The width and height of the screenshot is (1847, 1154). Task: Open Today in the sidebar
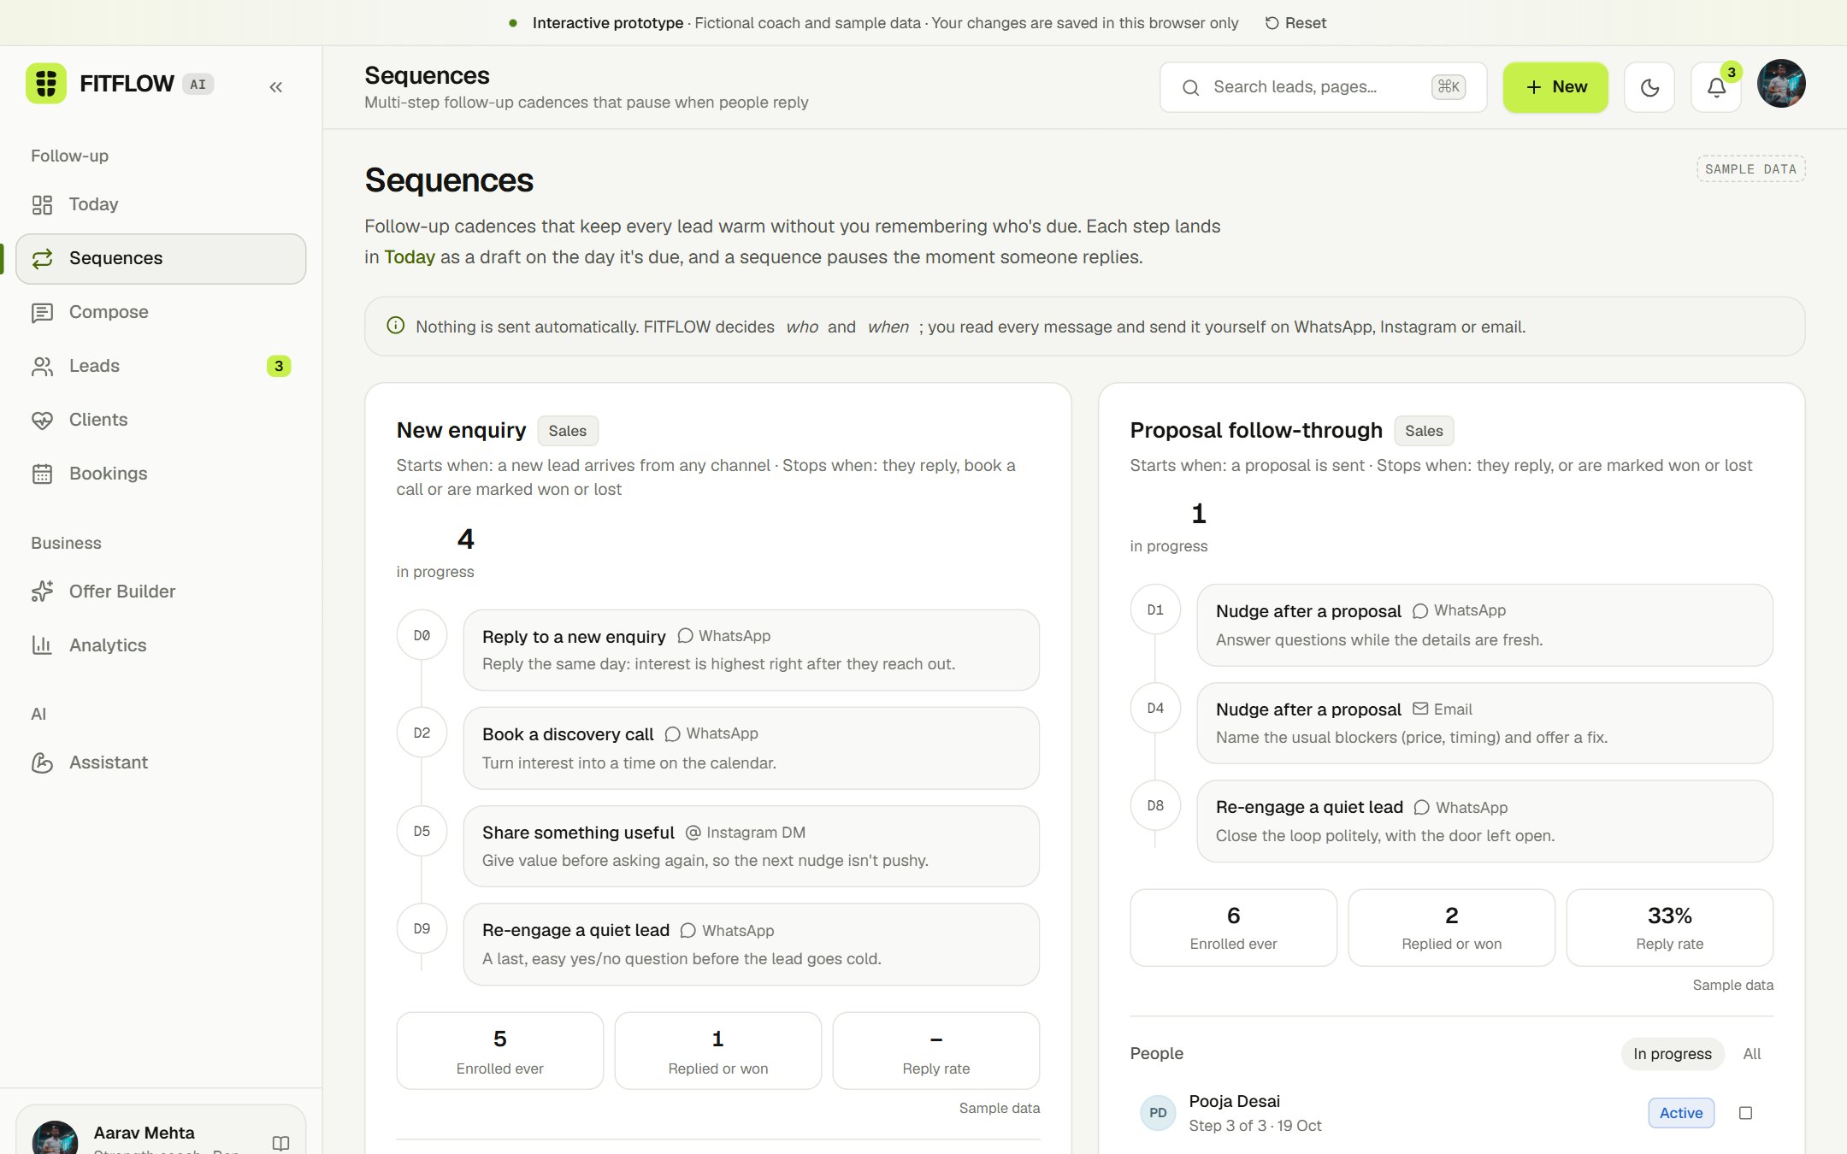pos(161,204)
